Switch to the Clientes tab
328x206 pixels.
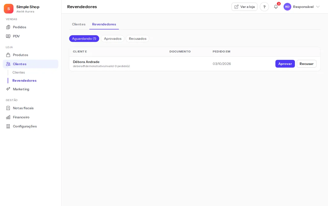79,24
